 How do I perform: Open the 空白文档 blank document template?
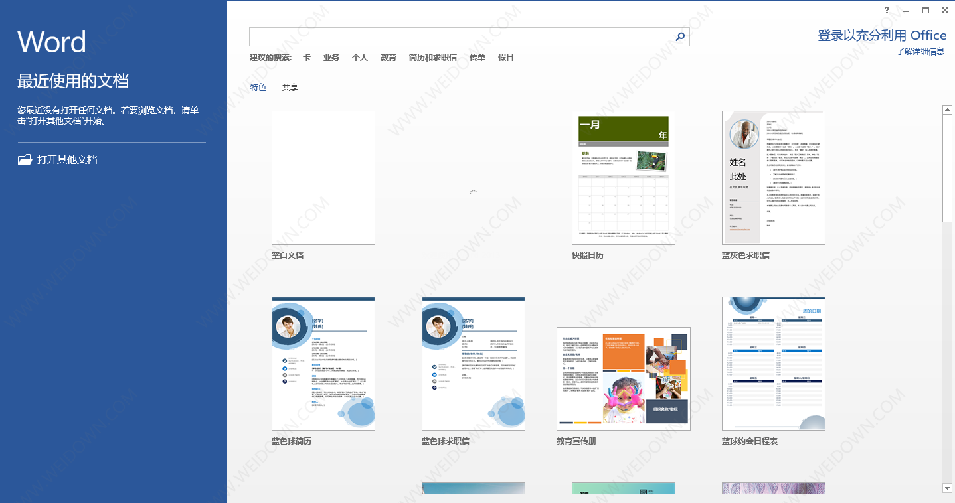tap(323, 178)
